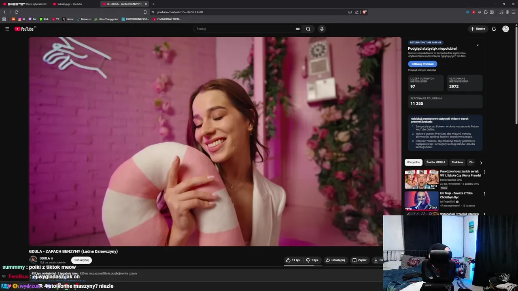
Task: Open a new browser tab
Action: tap(153, 4)
